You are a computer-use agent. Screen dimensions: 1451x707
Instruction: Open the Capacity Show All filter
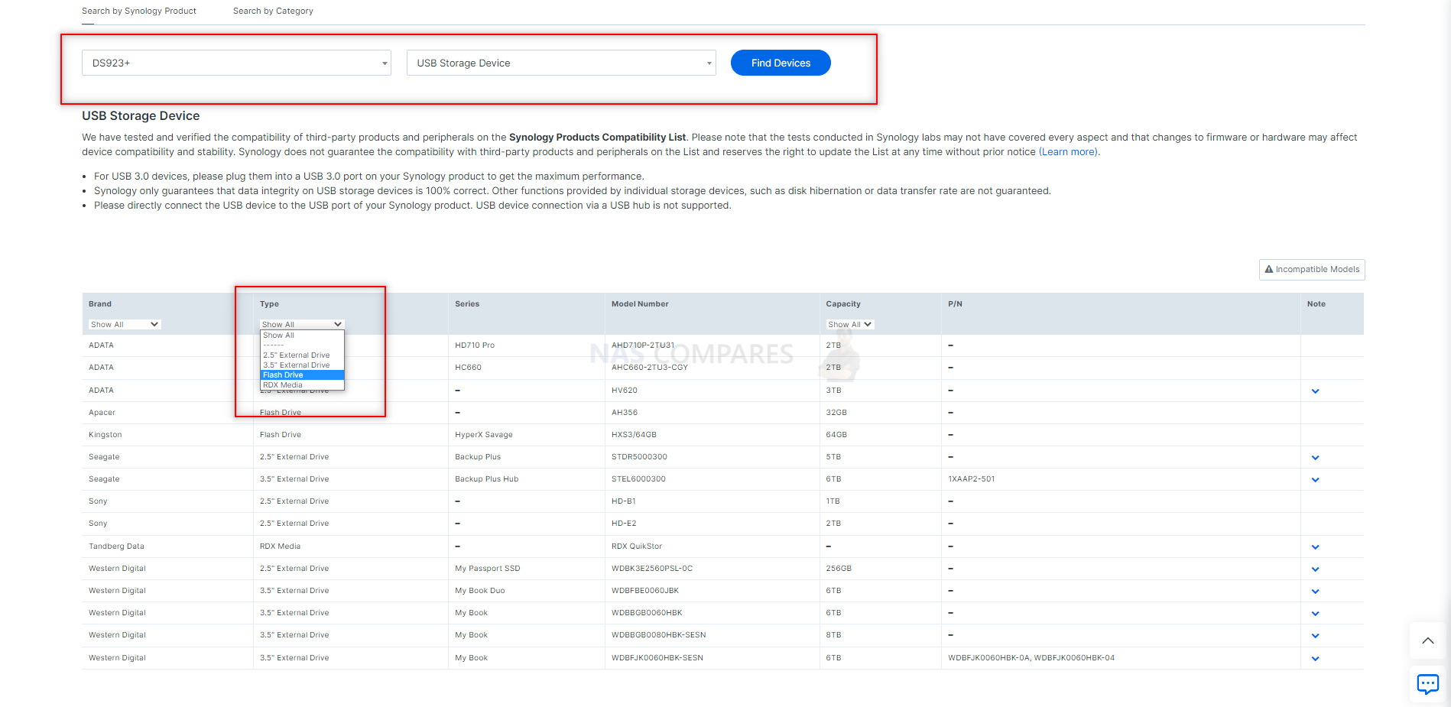(x=850, y=324)
